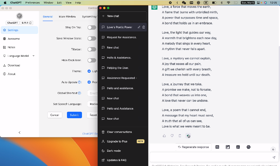
Task: Click the ChatGPT logo in Control Center sidebar
Action: pos(20,16)
